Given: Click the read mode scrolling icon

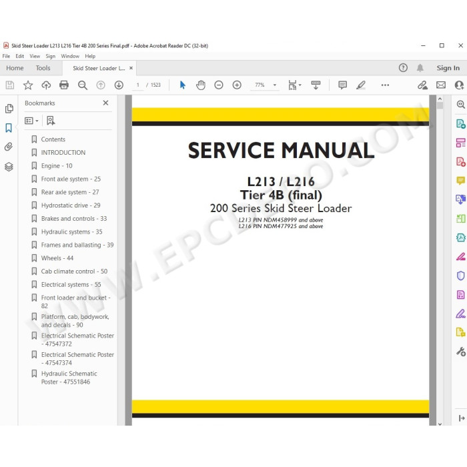Looking at the screenshot, I should coord(316,85).
